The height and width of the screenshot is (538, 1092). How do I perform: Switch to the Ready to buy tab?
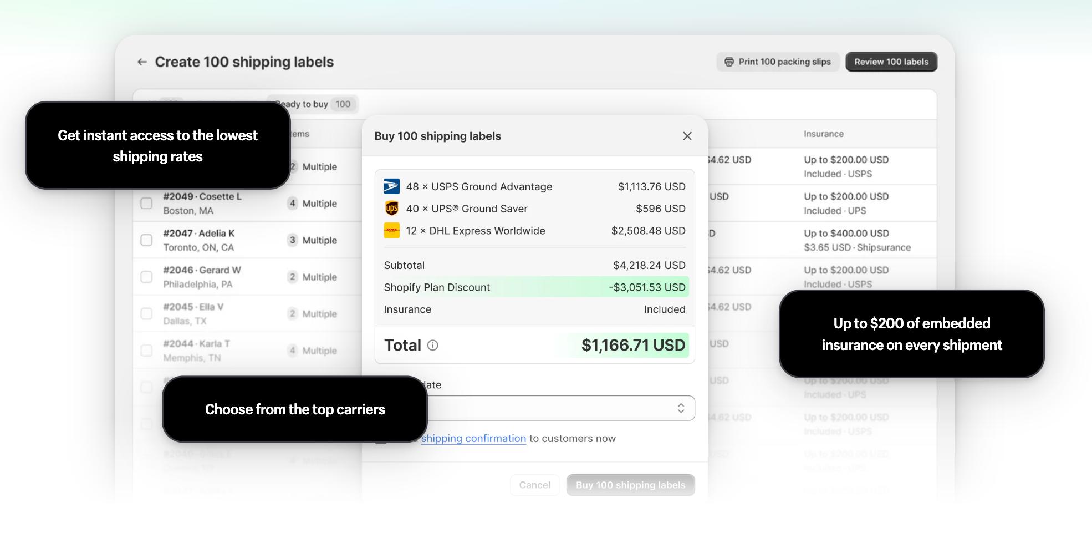click(313, 104)
